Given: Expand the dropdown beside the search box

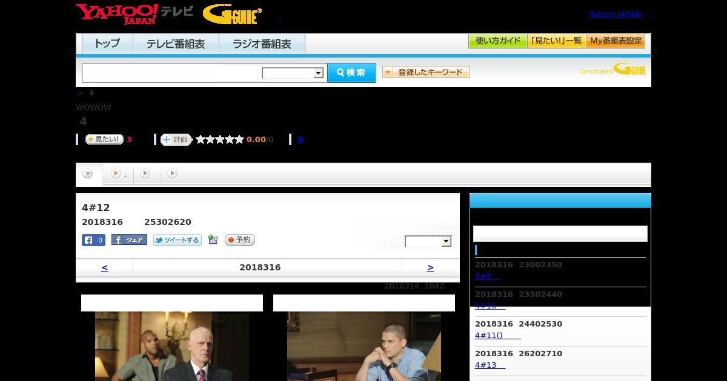Looking at the screenshot, I should [293, 73].
